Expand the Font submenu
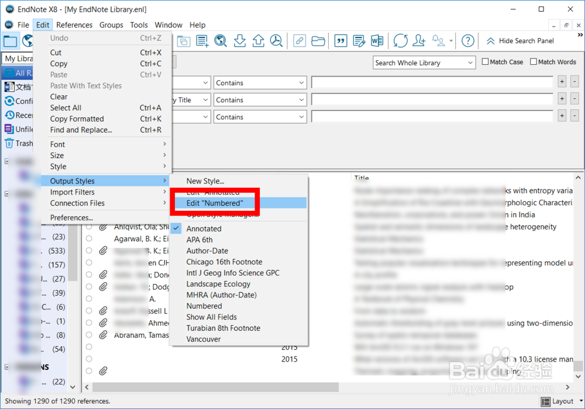 tap(106, 144)
